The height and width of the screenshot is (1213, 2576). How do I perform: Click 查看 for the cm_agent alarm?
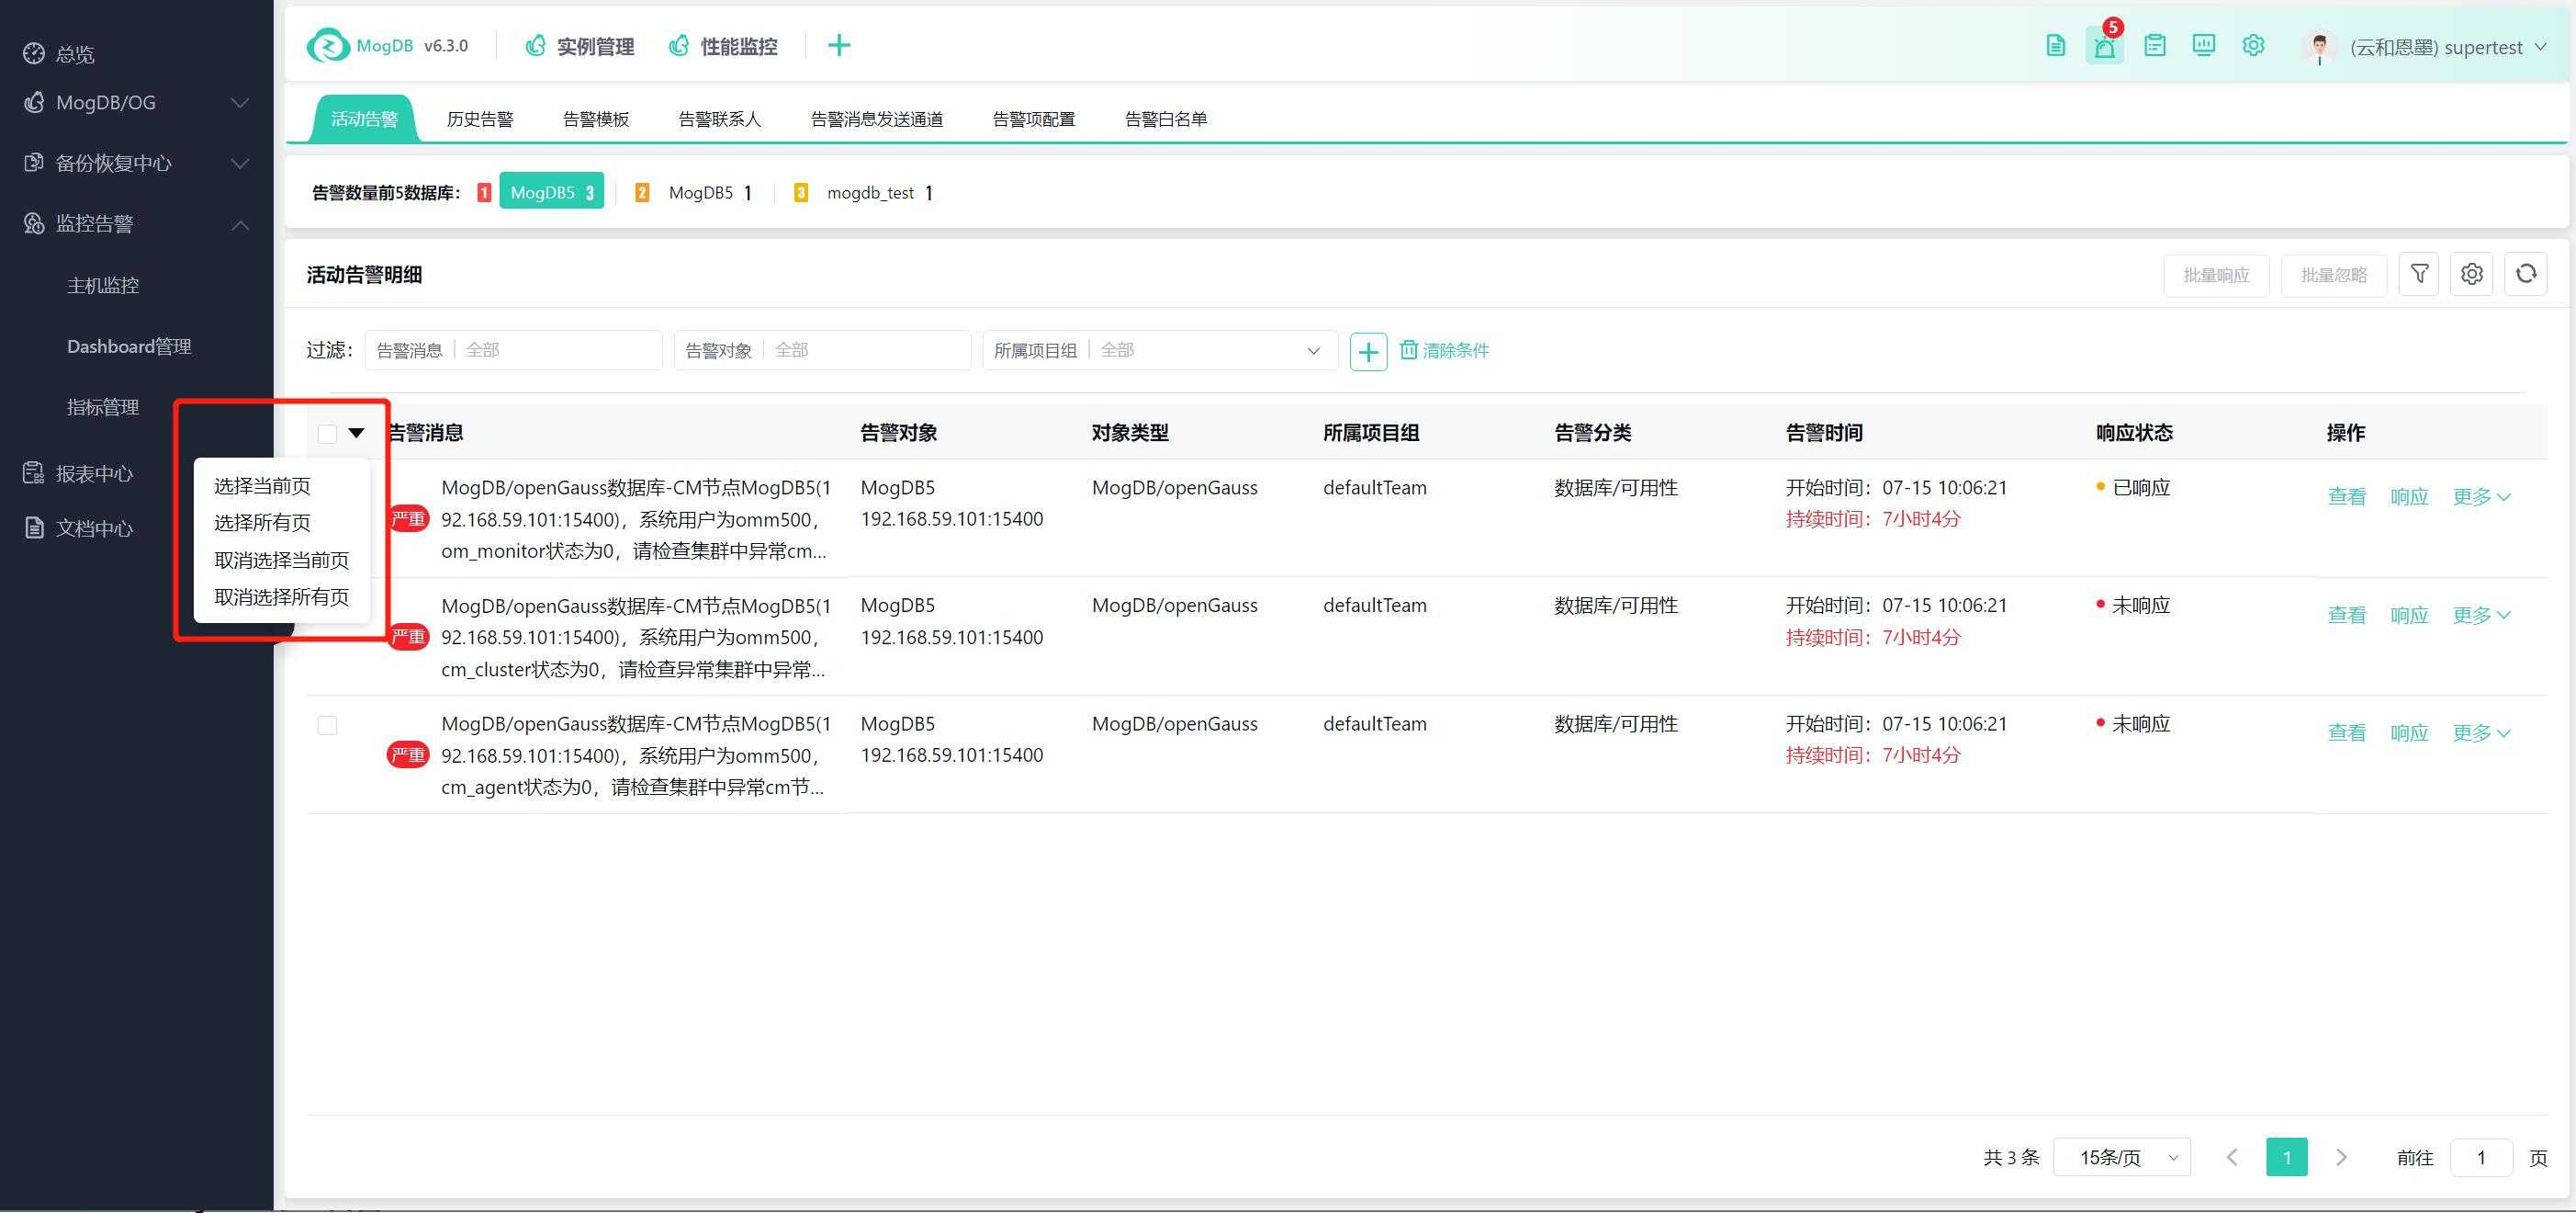[2347, 732]
